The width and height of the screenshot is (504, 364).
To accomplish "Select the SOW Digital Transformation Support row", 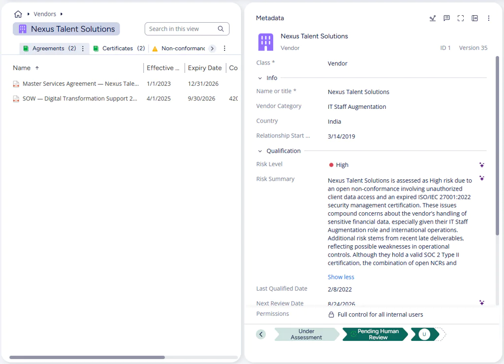I will click(x=126, y=99).
